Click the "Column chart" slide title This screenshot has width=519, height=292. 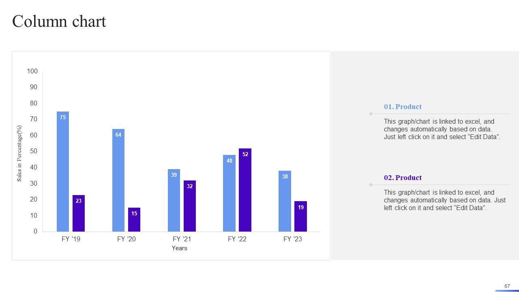(x=59, y=21)
